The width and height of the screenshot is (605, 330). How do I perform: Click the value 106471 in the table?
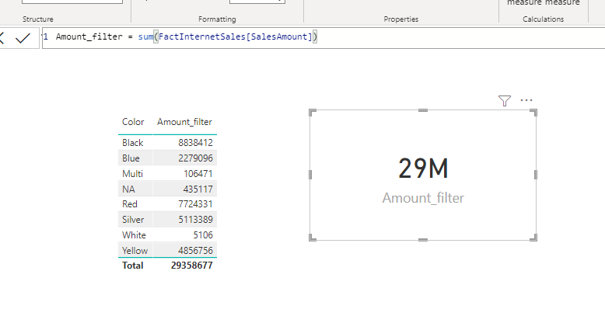[x=198, y=174]
